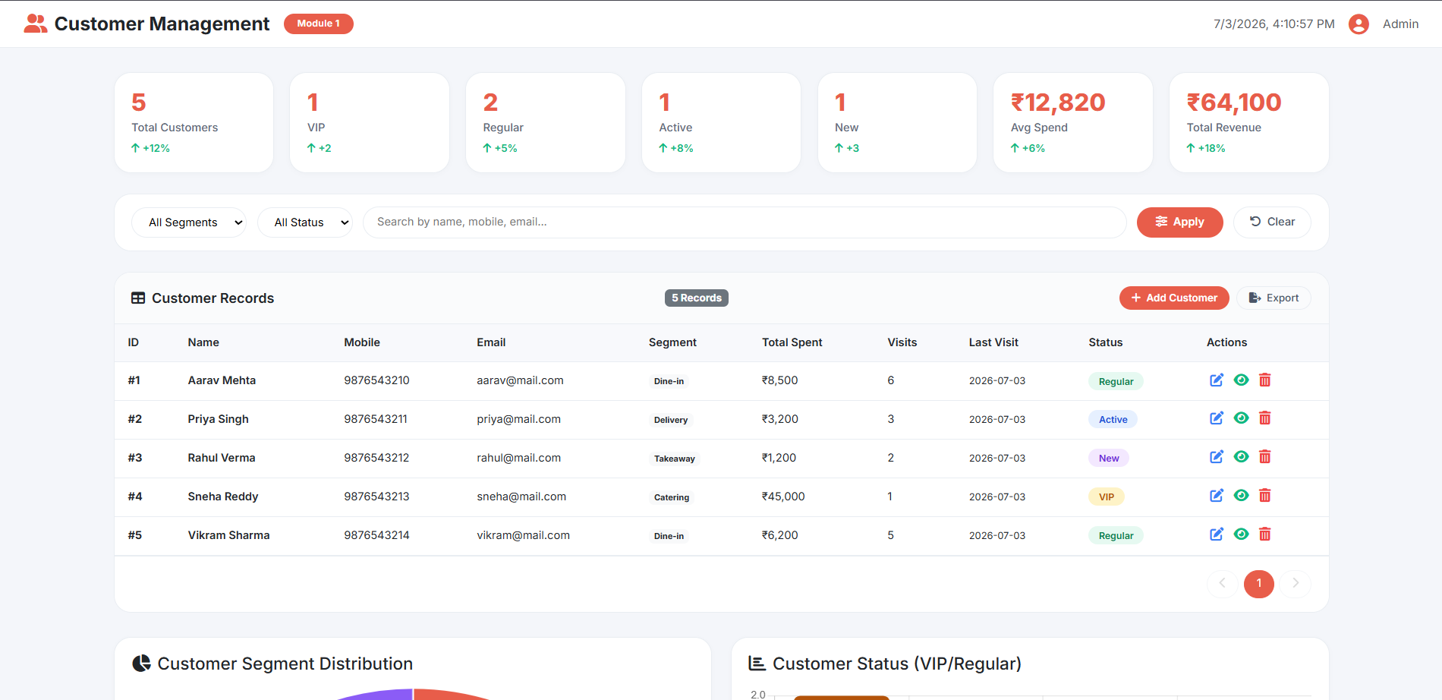Image resolution: width=1442 pixels, height=700 pixels.
Task: Click edit icon for Rahul Verma
Action: click(x=1216, y=457)
